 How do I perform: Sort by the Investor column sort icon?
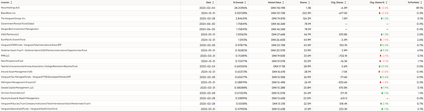(x=11, y=2)
